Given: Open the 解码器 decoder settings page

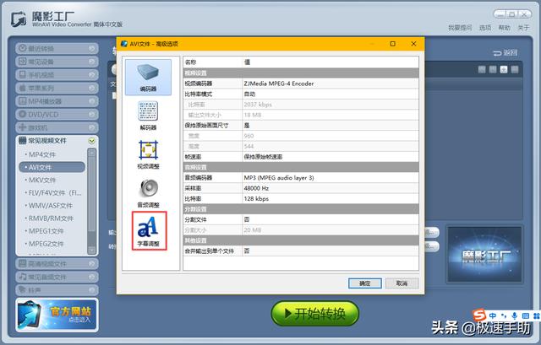Looking at the screenshot, I should pyautogui.click(x=148, y=116).
